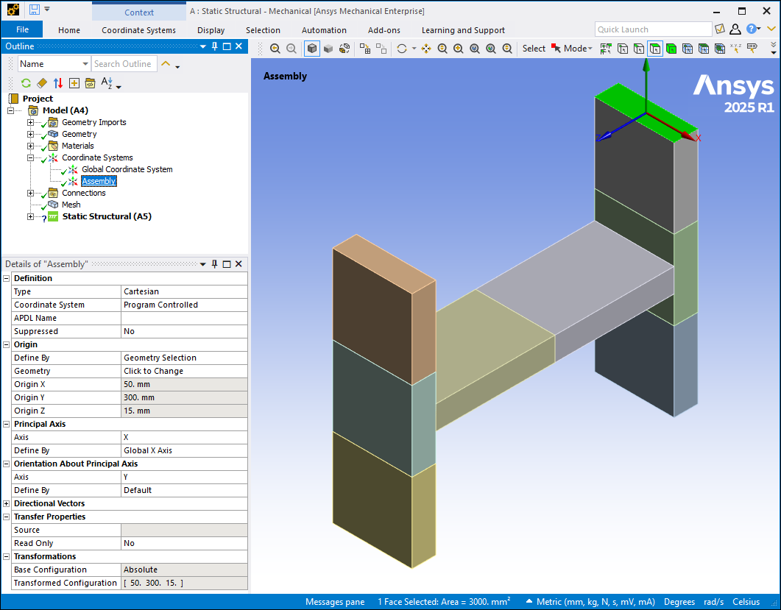Toggle the Face selection filter
This screenshot has height=610, width=781.
[x=655, y=48]
